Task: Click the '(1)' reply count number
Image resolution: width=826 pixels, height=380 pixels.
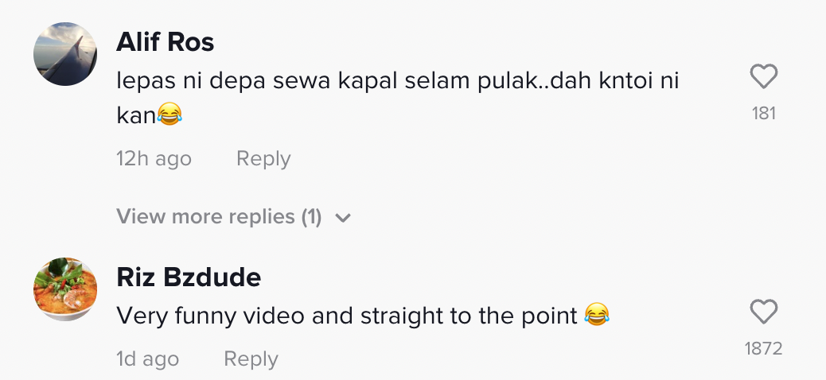Action: click(x=311, y=217)
